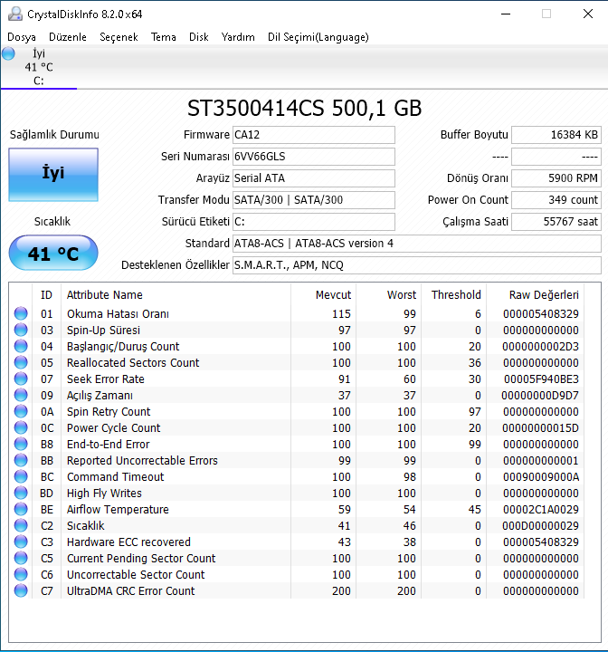Click the Transfer Modu field
Screen dimensions: 608x652
[313, 199]
